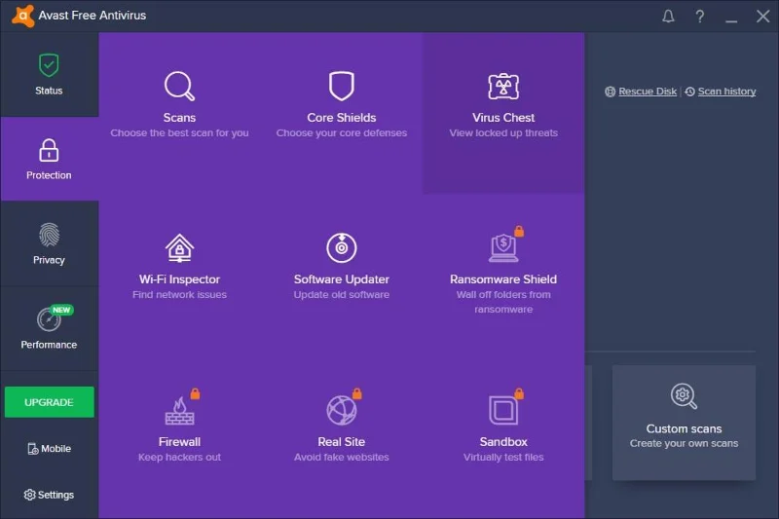Open the Scan history link
Image resolution: width=779 pixels, height=519 pixels.
pyautogui.click(x=726, y=92)
